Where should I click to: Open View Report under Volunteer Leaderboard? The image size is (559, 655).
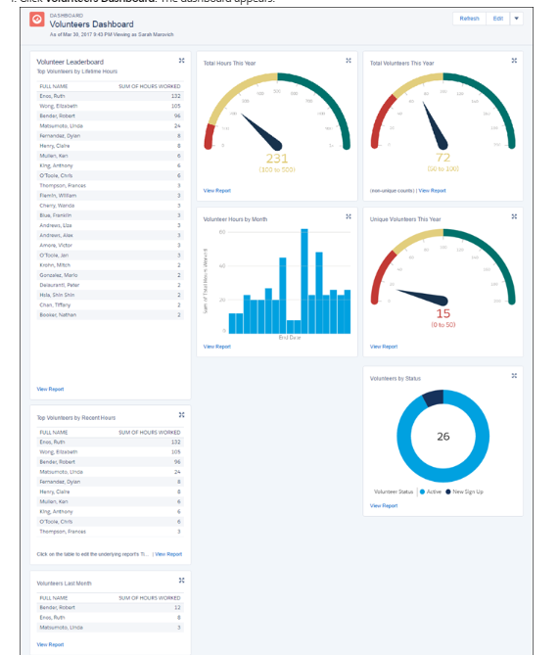tap(50, 389)
